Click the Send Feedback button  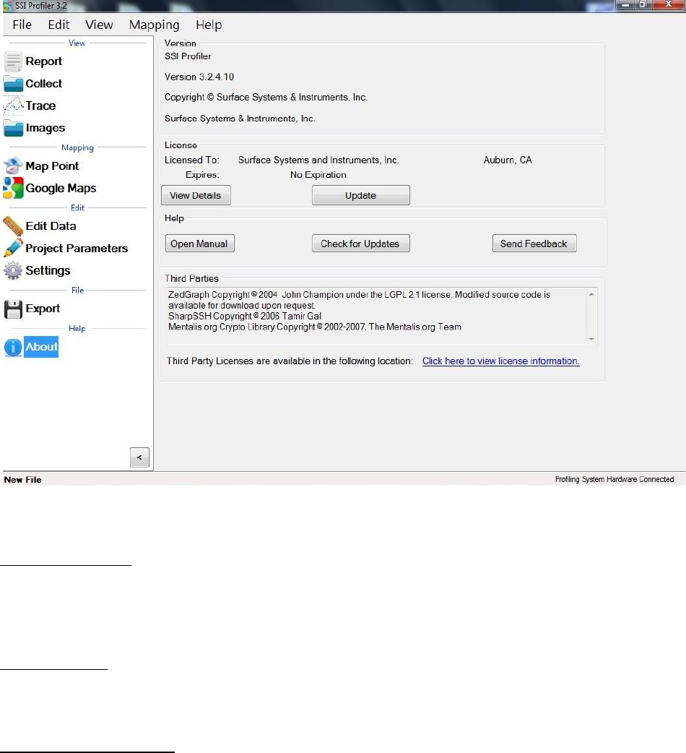click(534, 244)
